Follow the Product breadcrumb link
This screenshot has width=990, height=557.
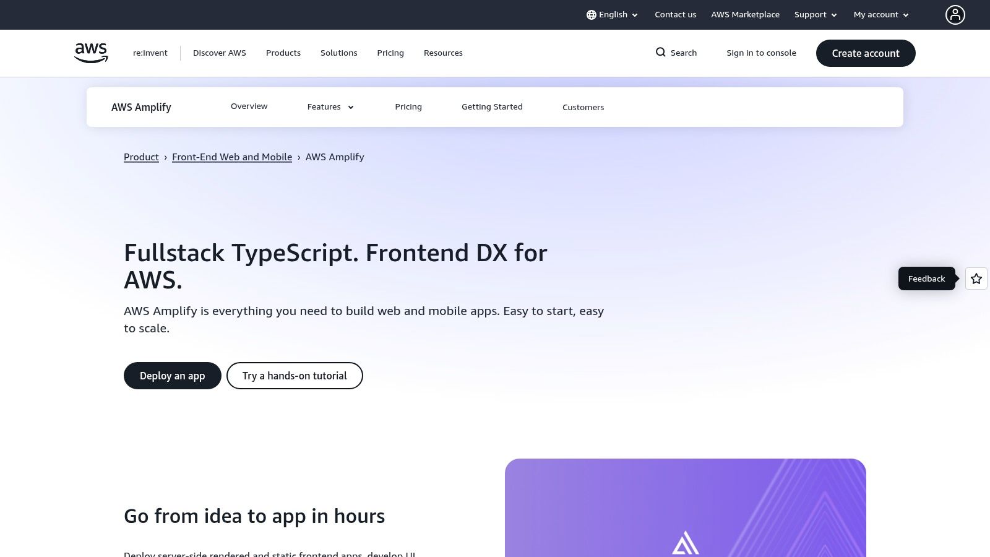(x=141, y=157)
